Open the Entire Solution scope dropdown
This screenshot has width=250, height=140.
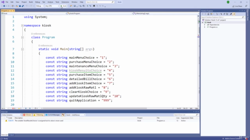point(11,115)
